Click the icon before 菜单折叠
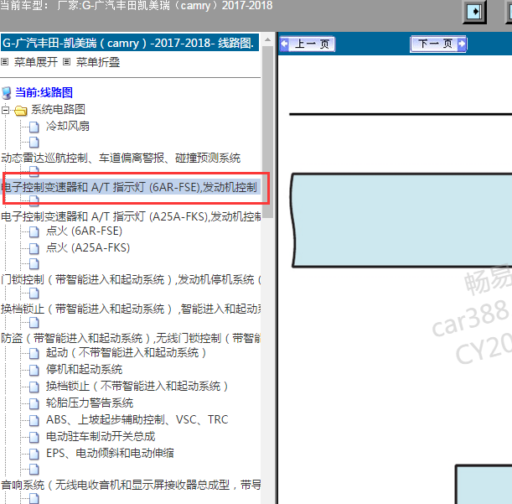This screenshot has width=512, height=504. tap(66, 62)
